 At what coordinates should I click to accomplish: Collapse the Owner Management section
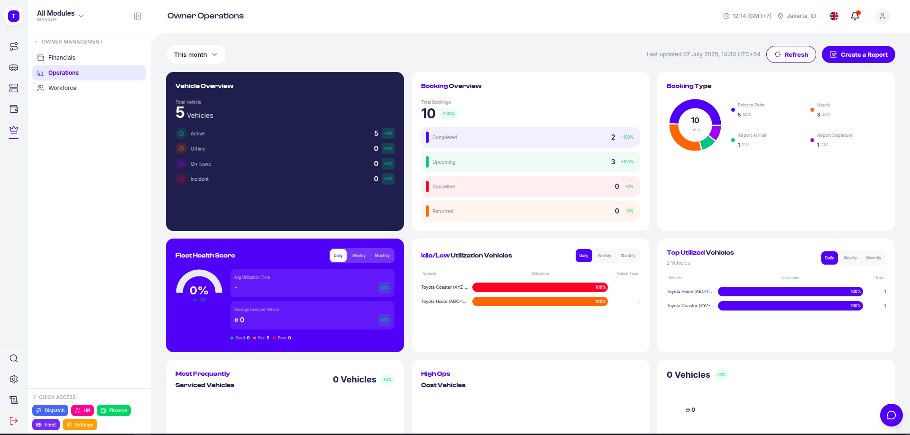(x=36, y=42)
